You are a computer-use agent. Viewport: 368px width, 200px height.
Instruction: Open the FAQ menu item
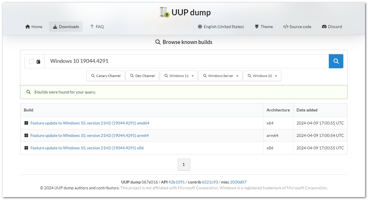pyautogui.click(x=97, y=27)
